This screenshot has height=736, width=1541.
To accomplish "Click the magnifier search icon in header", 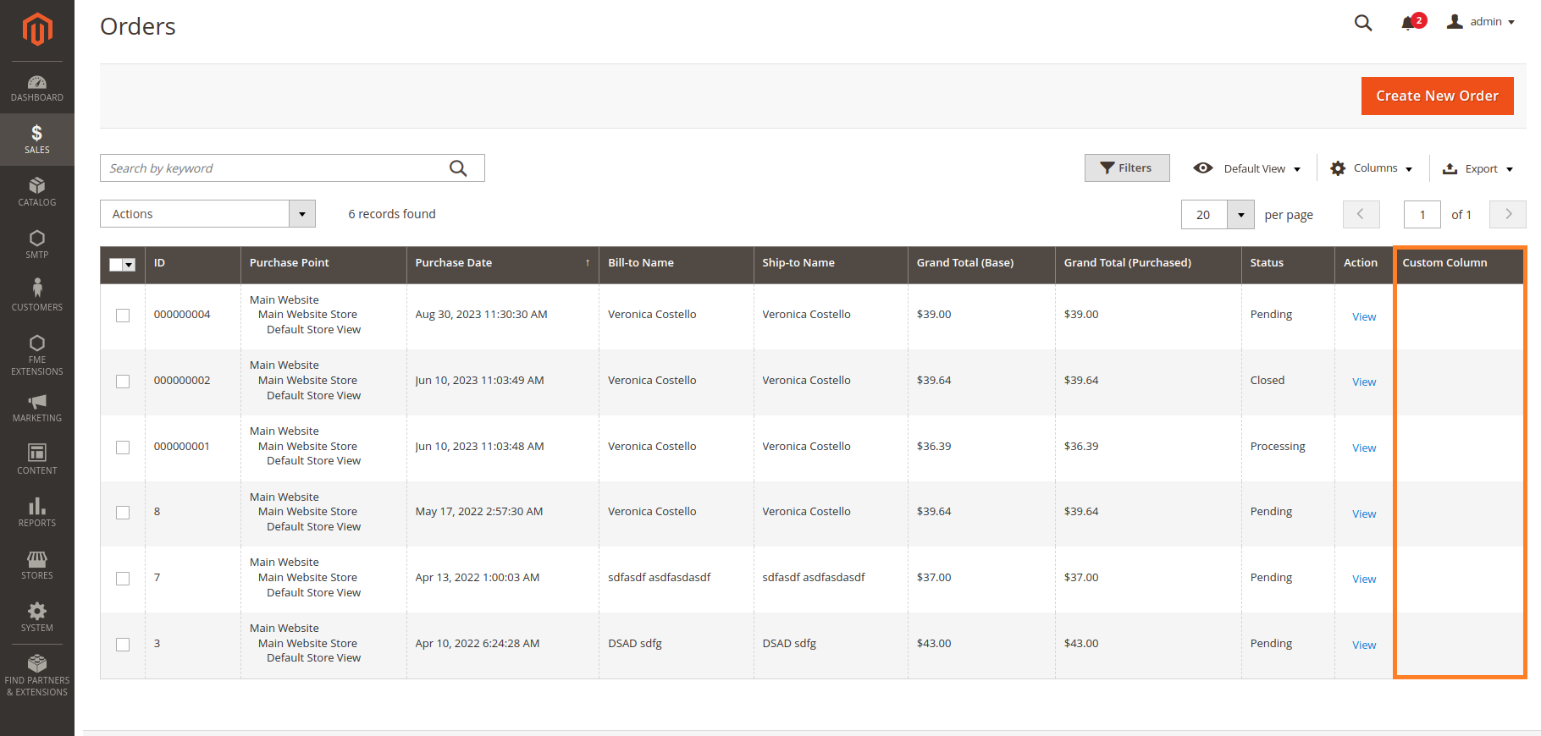I will (1362, 23).
